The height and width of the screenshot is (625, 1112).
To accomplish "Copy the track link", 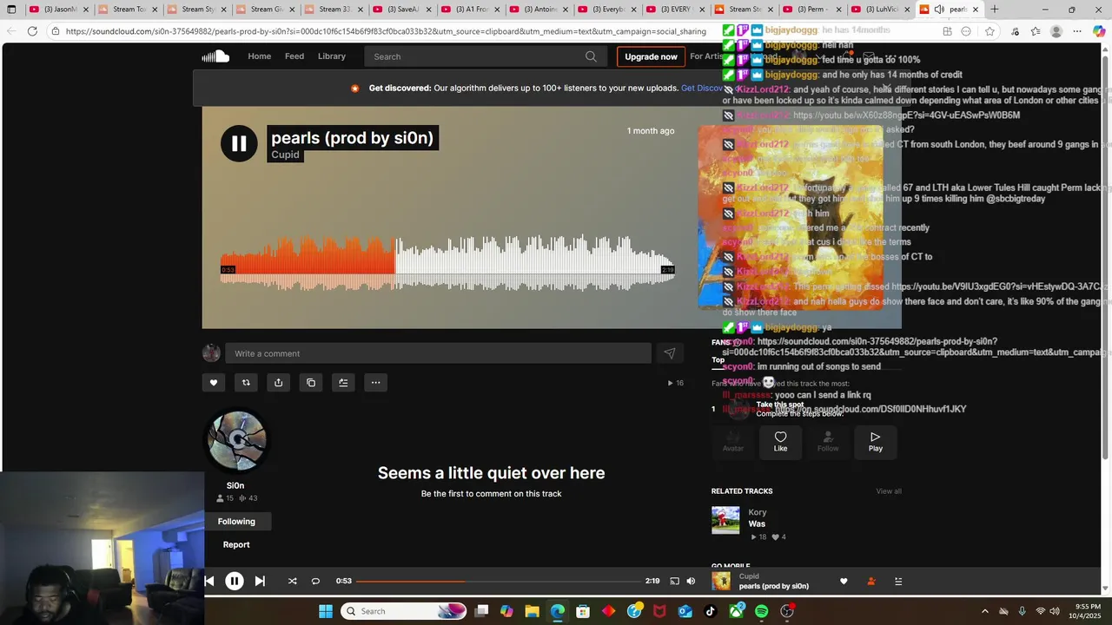I will point(311,383).
